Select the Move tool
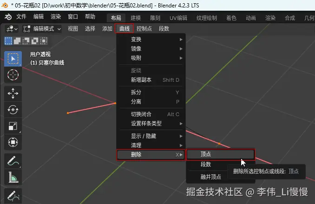Screen dimensions: 315x204 [x=13, y=93]
